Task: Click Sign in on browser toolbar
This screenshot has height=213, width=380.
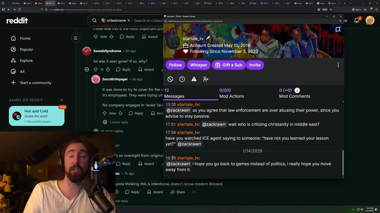Action: click(x=356, y=9)
